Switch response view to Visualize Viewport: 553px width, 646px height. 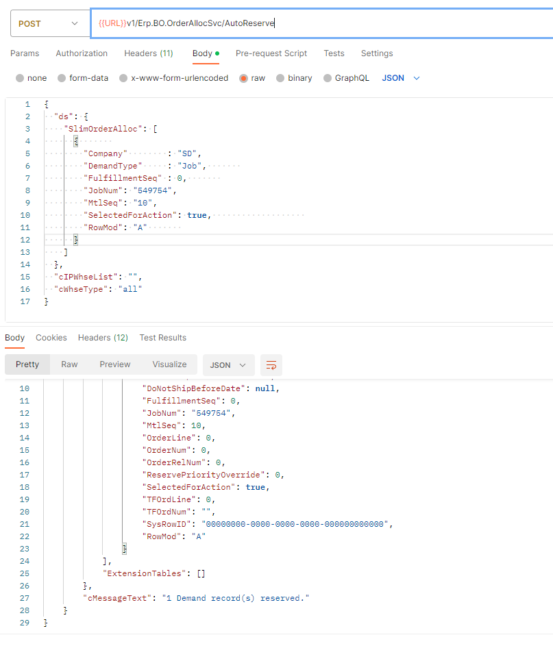tap(169, 364)
